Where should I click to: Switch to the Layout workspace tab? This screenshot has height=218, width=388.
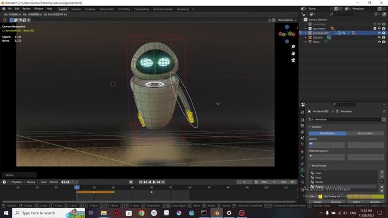click(63, 9)
